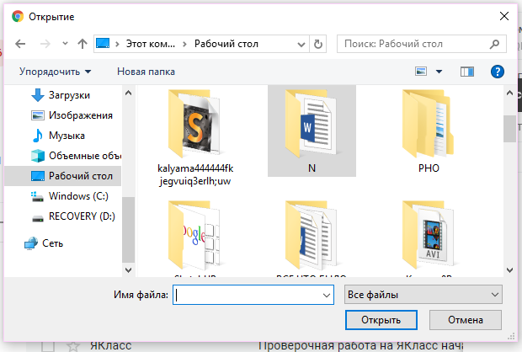Select 'Рабочий стол' in navigation pane
The height and width of the screenshot is (352, 522).
[62, 176]
